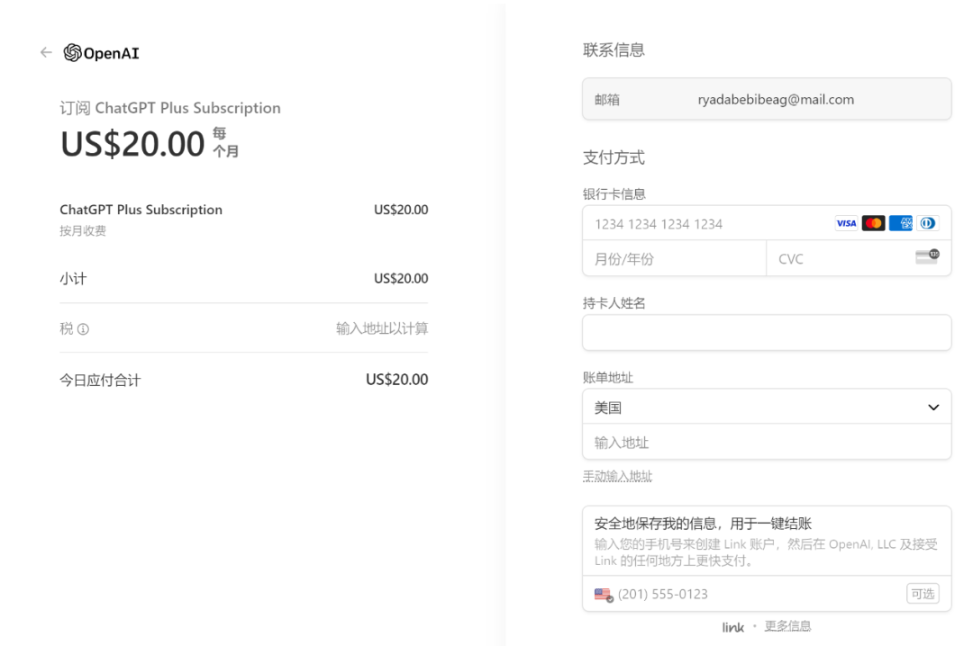Click the 持卡人姓名 cardholder name field

coord(767,332)
